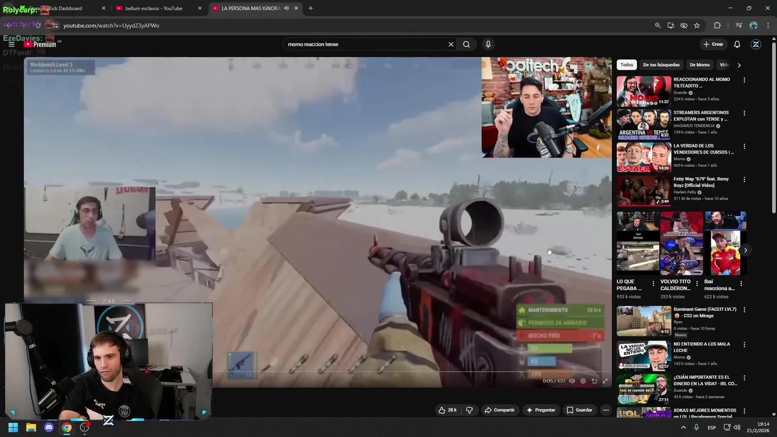
Task: Open options for 'Dominant Game' video
Action: click(x=744, y=310)
